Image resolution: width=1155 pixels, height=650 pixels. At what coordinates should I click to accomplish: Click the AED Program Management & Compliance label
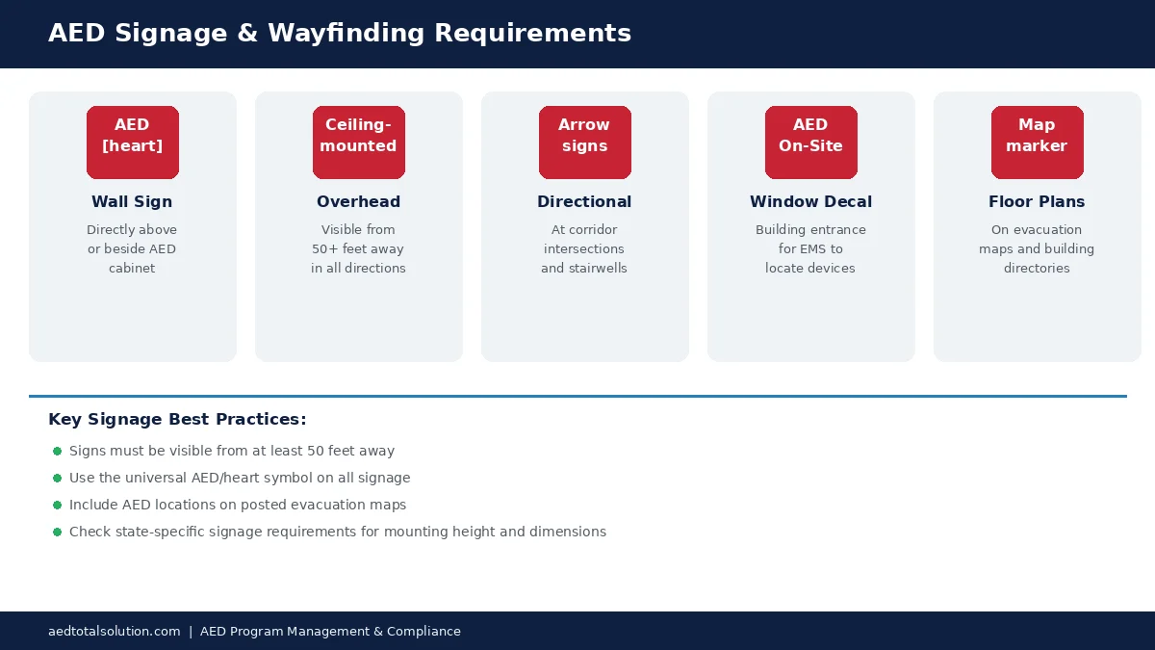click(x=330, y=631)
